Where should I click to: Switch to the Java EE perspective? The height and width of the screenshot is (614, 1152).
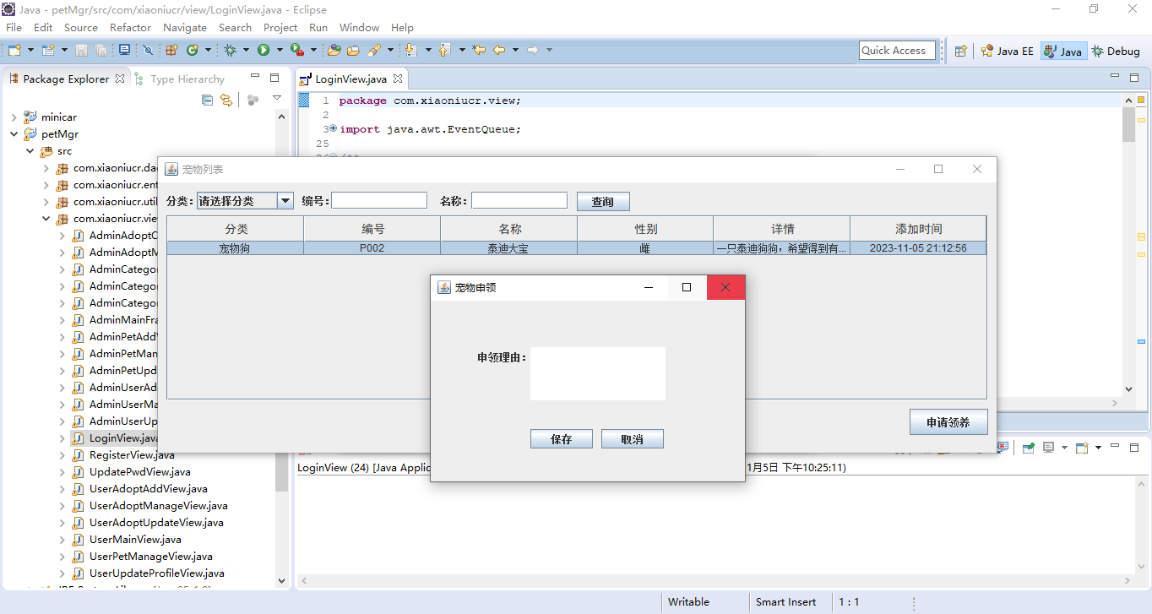click(x=1007, y=51)
